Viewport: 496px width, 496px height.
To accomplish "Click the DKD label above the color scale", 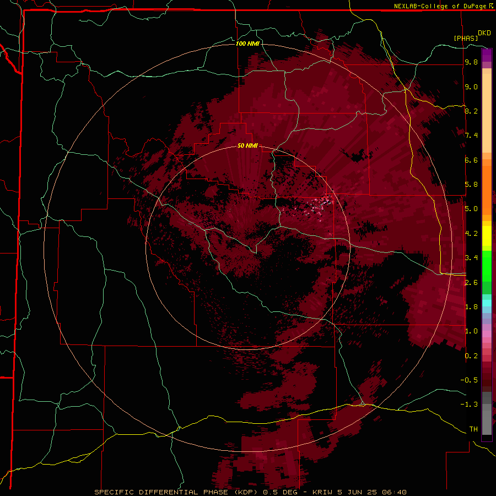I will pyautogui.click(x=484, y=33).
